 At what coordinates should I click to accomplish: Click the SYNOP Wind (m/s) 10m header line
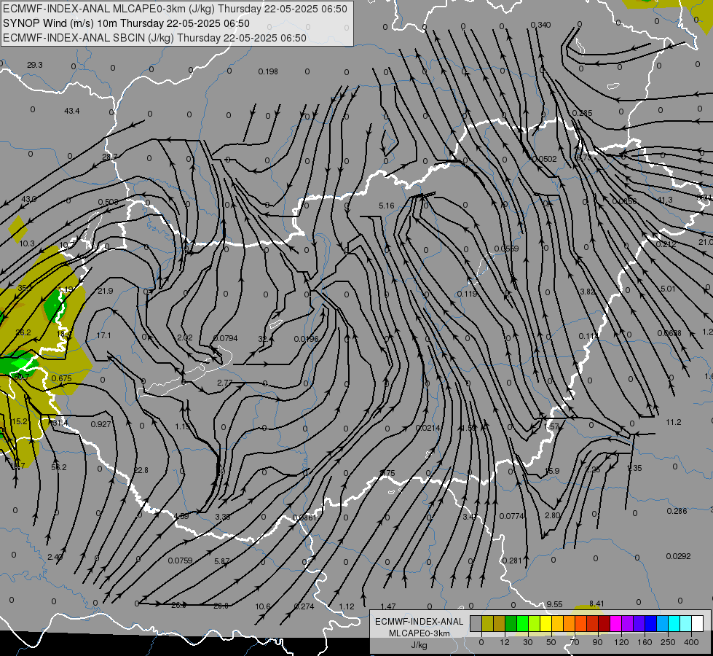[127, 23]
